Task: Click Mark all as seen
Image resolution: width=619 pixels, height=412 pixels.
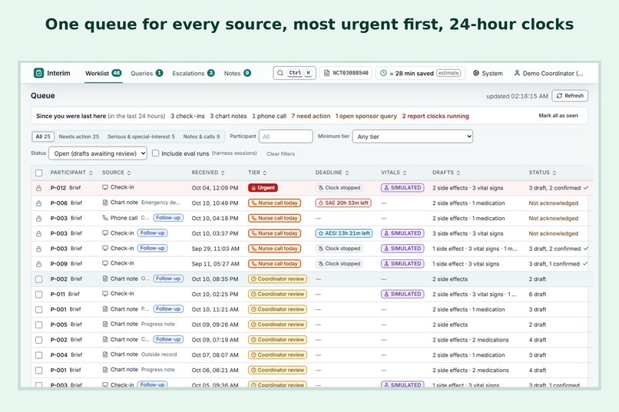Action: pos(558,116)
